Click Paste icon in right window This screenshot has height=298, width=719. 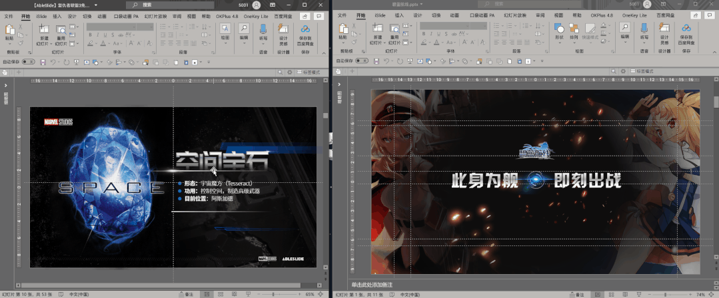[343, 29]
